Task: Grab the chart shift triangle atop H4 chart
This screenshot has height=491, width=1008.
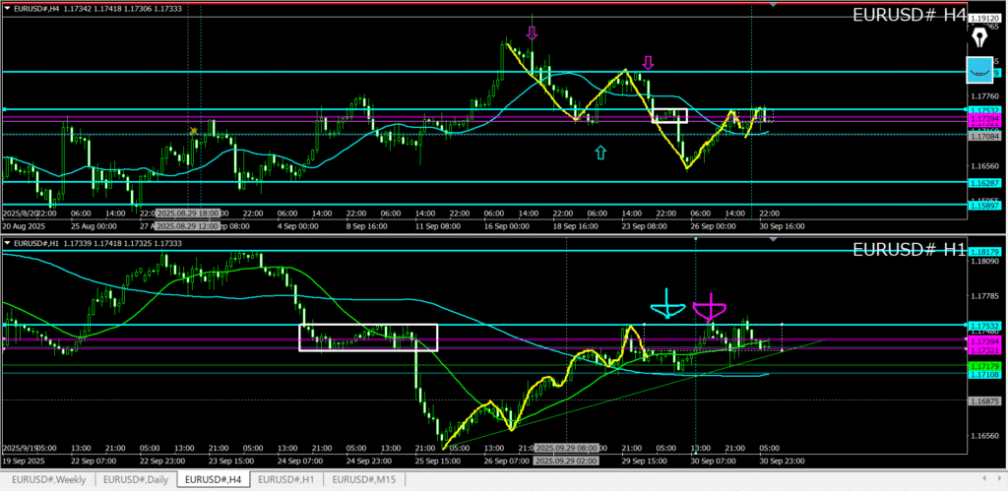Action: (772, 5)
